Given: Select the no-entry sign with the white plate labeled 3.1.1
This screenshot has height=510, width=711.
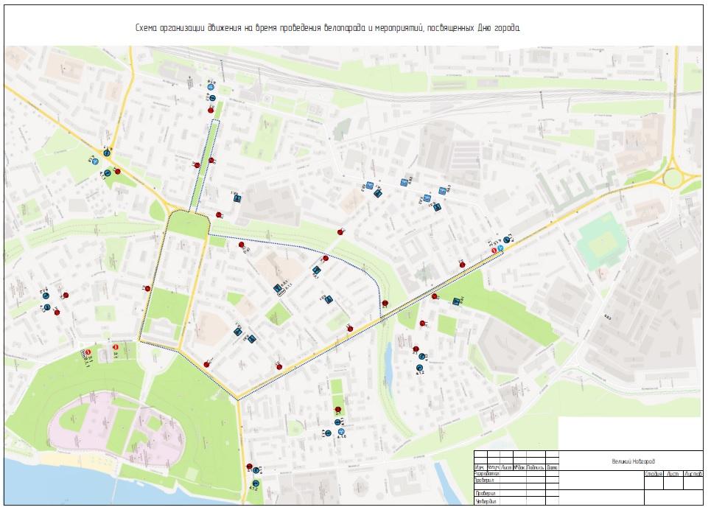Looking at the screenshot, I should pos(88,353).
